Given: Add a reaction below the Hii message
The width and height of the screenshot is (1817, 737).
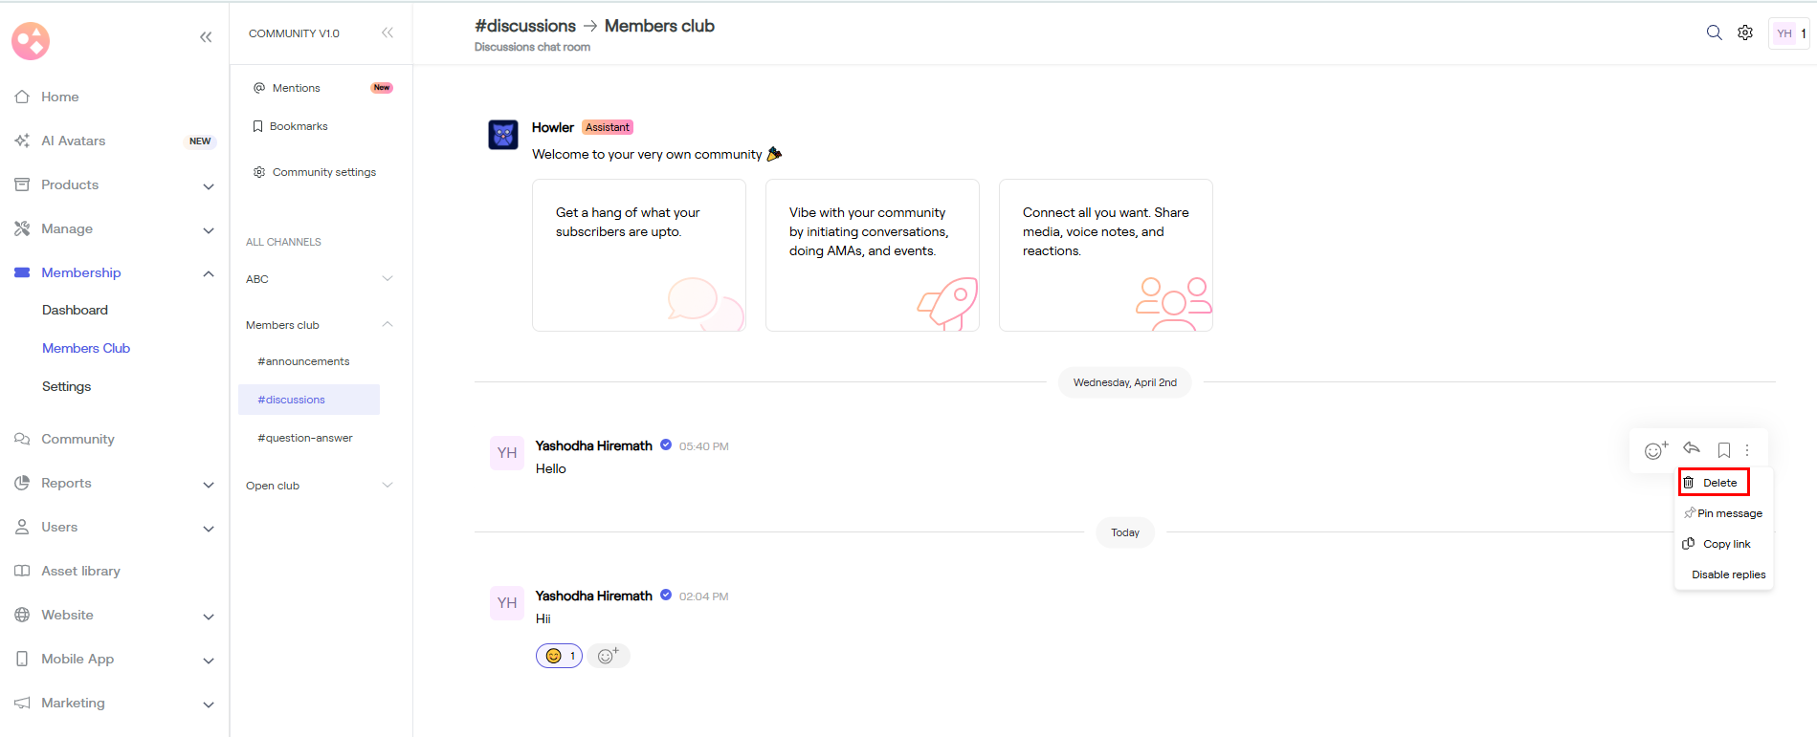Looking at the screenshot, I should (608, 656).
